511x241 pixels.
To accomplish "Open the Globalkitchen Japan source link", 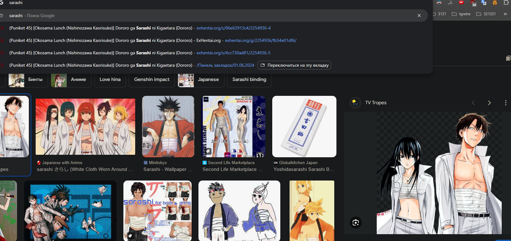I will click(298, 163).
